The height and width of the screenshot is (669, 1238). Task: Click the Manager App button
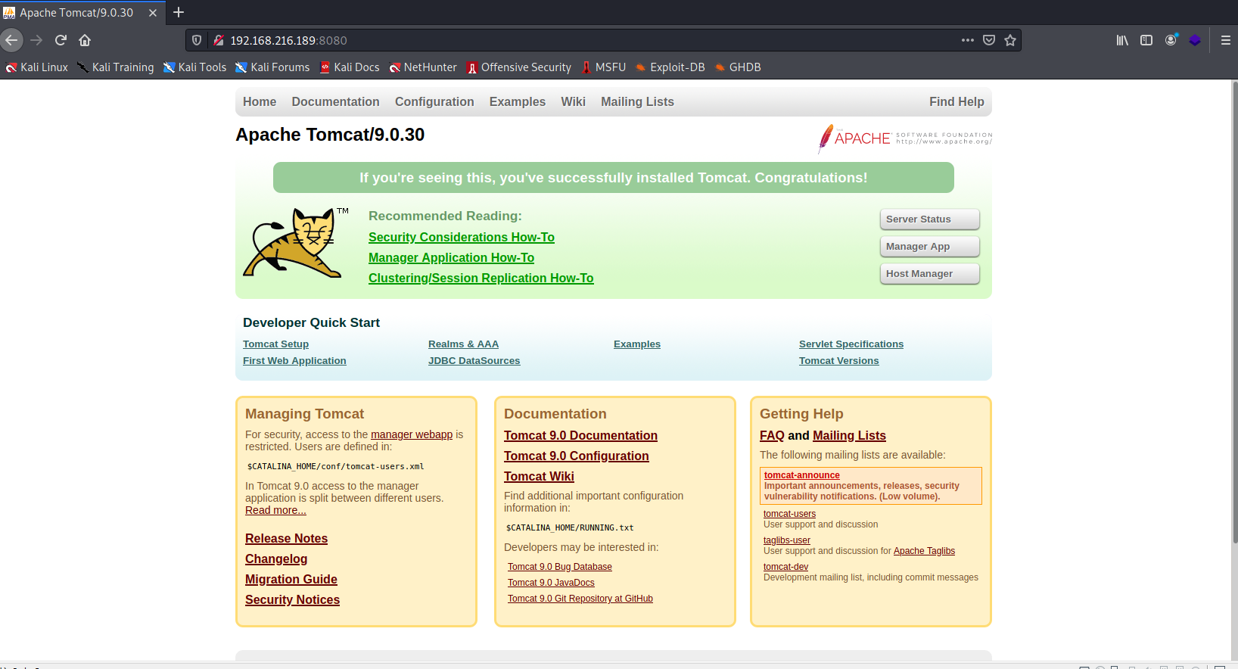tap(929, 247)
